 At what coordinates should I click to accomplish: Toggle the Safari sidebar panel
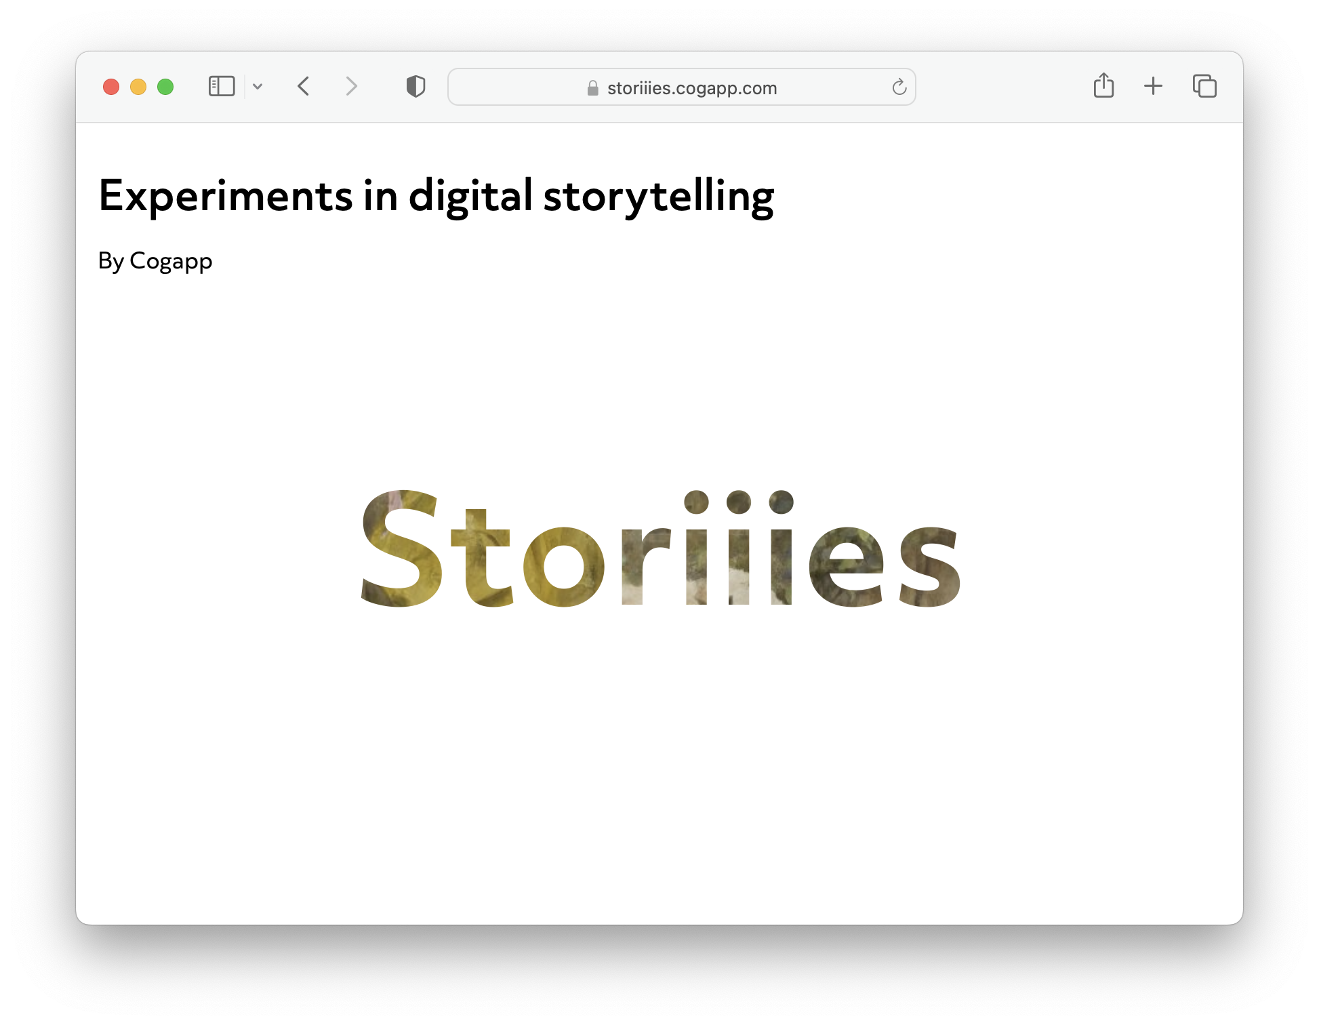222,87
